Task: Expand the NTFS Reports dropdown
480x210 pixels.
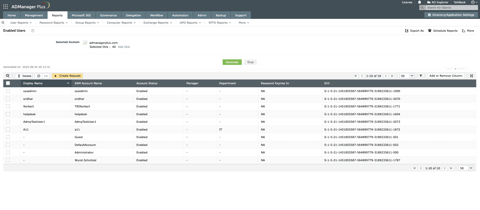Action: (220, 23)
